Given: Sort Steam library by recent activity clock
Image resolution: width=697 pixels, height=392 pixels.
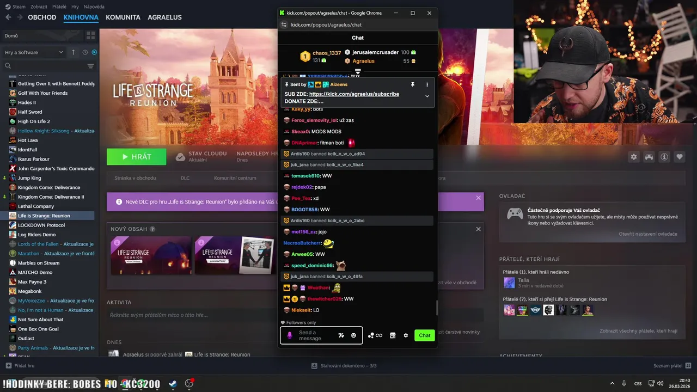Looking at the screenshot, I should (x=85, y=52).
